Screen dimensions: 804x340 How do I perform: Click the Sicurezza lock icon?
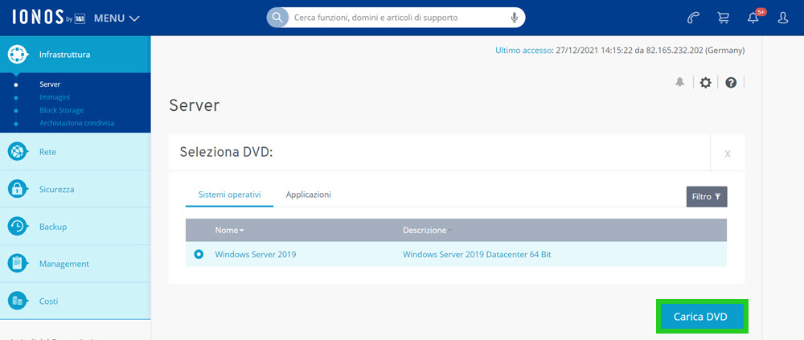click(17, 189)
